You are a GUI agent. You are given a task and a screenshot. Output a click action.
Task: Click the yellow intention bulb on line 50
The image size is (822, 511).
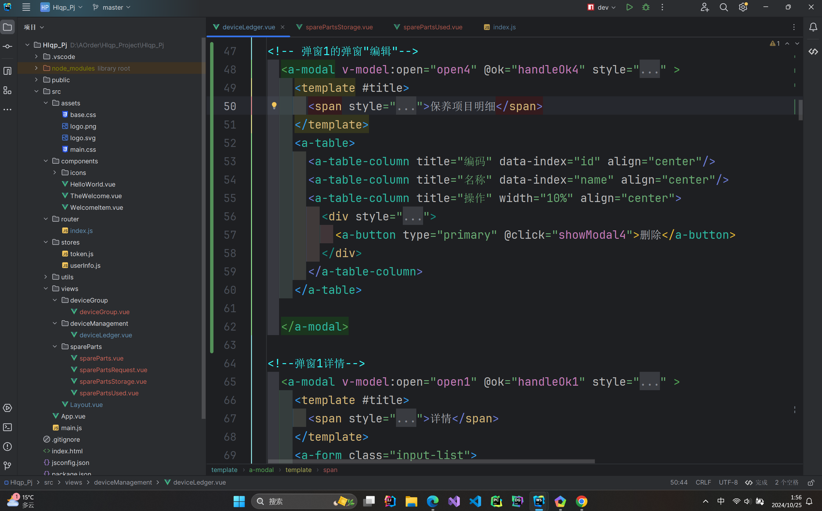pyautogui.click(x=274, y=106)
